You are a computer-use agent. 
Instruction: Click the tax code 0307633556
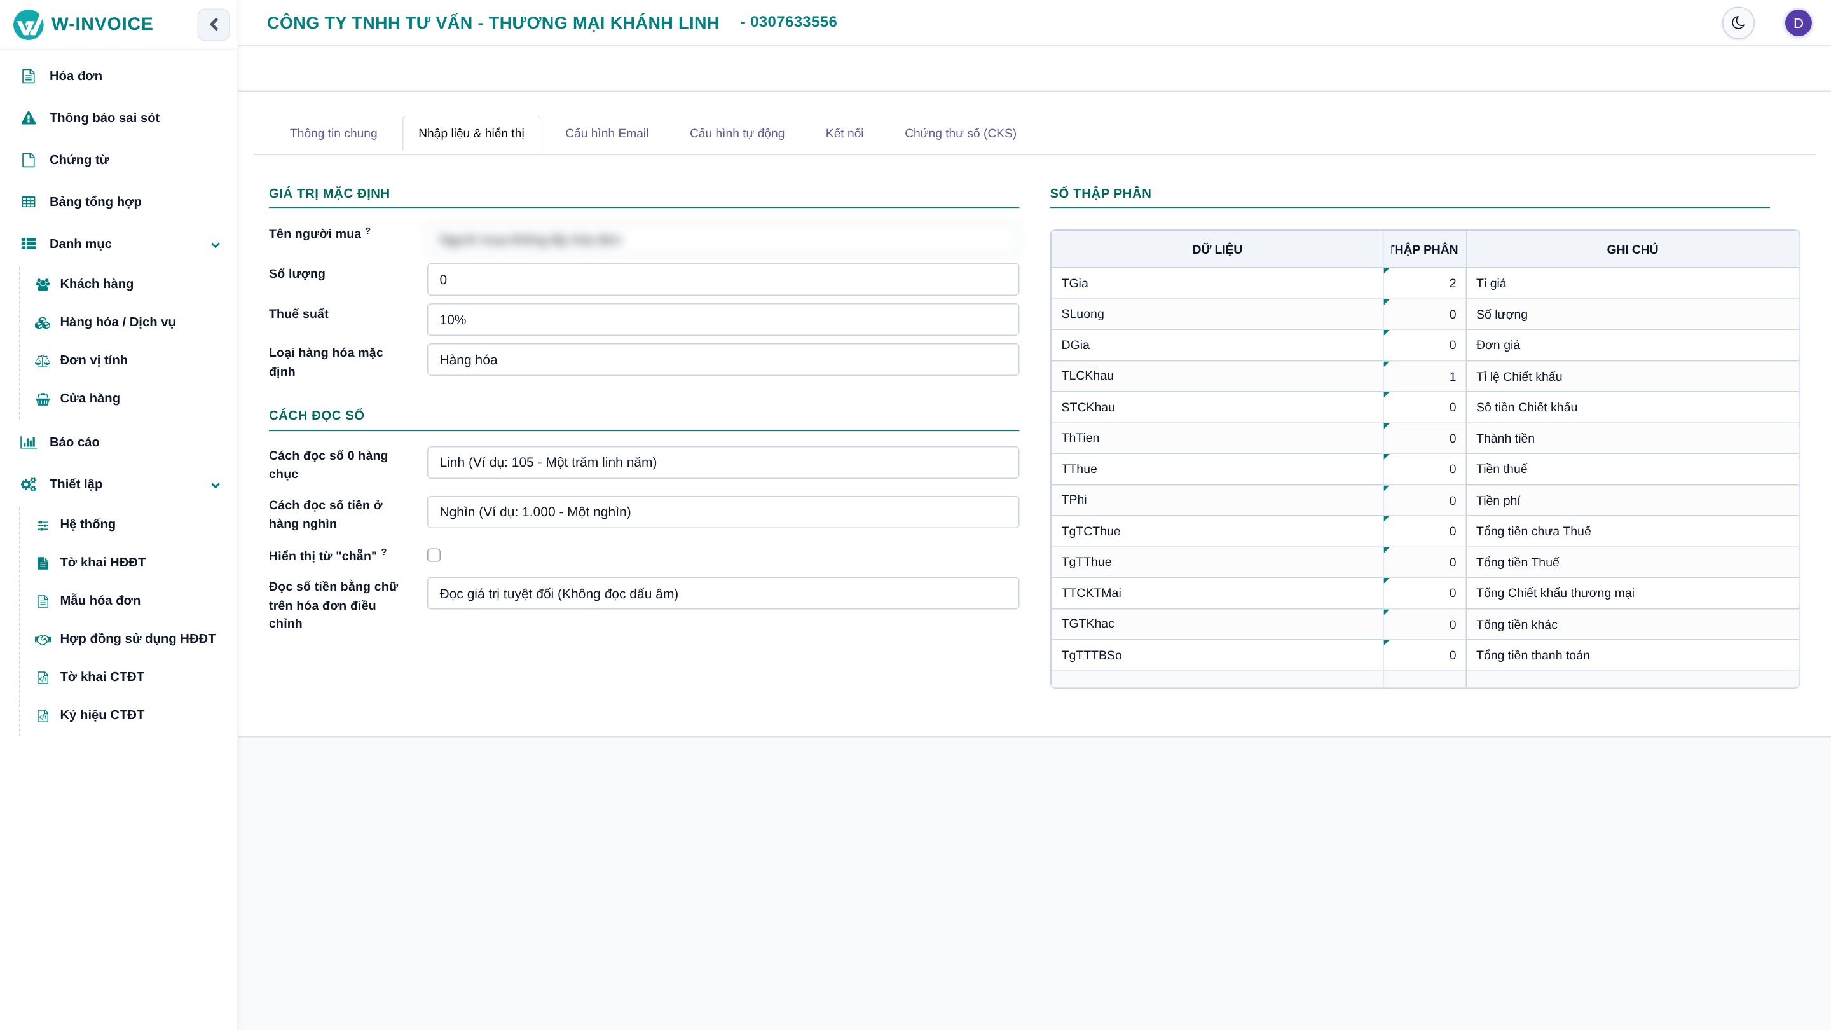793,22
